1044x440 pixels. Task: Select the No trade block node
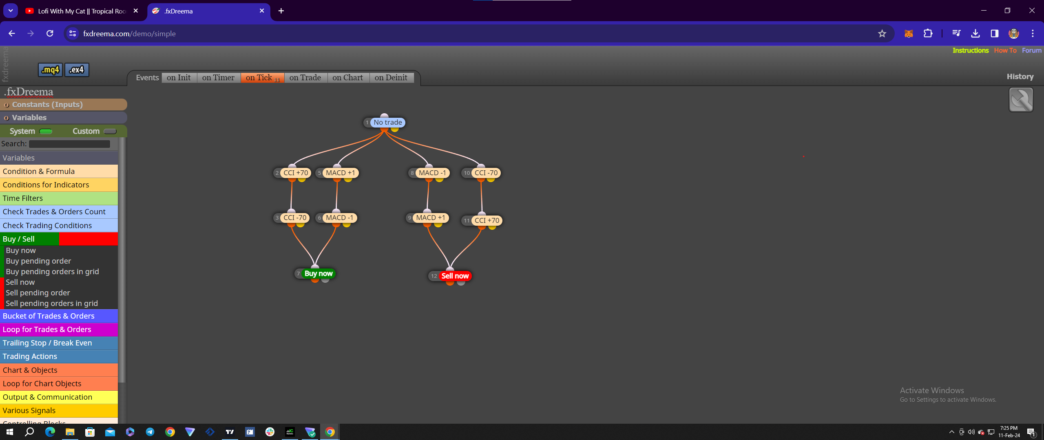(x=387, y=122)
